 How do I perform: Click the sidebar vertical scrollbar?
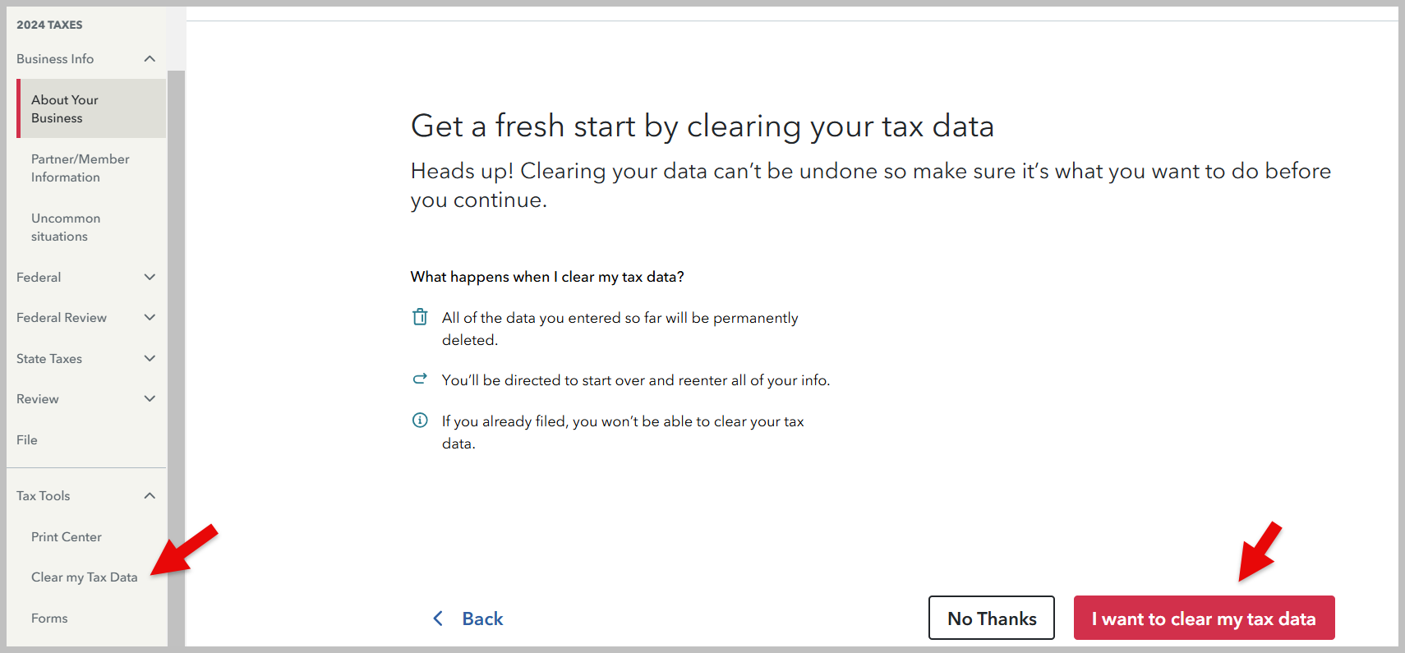coord(176,329)
